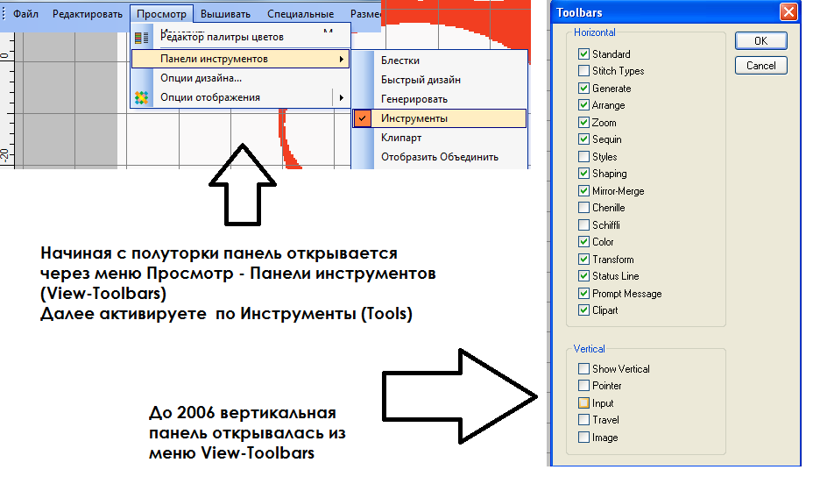Toggle Быстрый дизайн toolbar
This screenshot has width=813, height=484.
click(x=440, y=80)
